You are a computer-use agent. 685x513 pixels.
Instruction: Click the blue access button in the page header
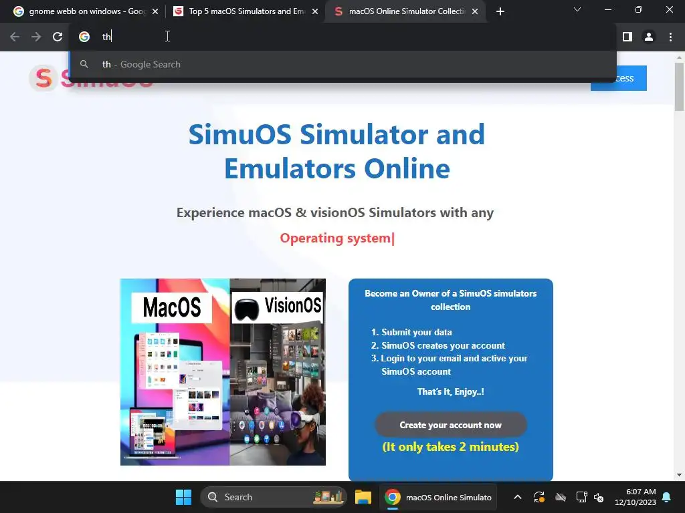pos(619,78)
